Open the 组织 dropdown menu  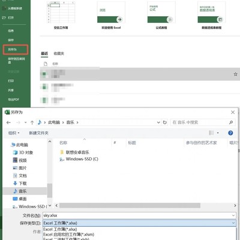coord(14,133)
